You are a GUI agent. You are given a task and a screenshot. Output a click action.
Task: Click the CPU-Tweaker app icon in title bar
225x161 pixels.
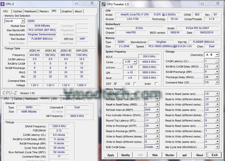[x=103, y=4]
